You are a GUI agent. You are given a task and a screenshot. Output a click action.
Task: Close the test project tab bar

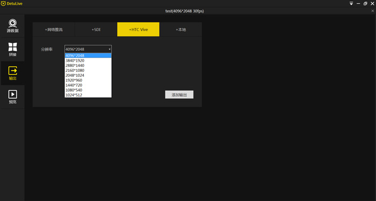(x=373, y=11)
